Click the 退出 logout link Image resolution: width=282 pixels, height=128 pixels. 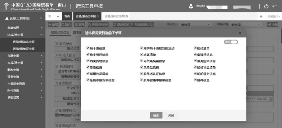(x=274, y=6)
